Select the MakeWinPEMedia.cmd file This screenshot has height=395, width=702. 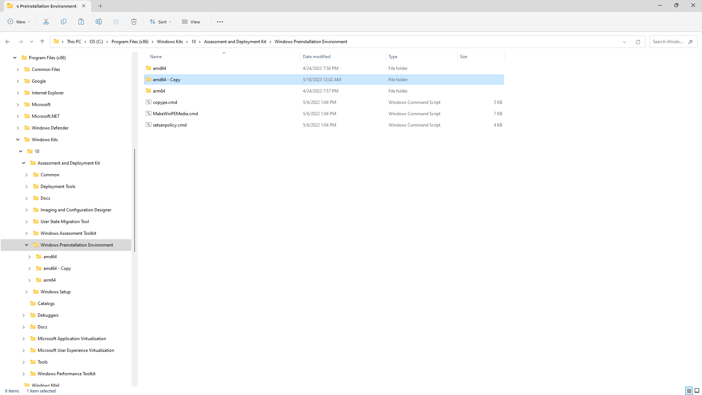point(175,114)
